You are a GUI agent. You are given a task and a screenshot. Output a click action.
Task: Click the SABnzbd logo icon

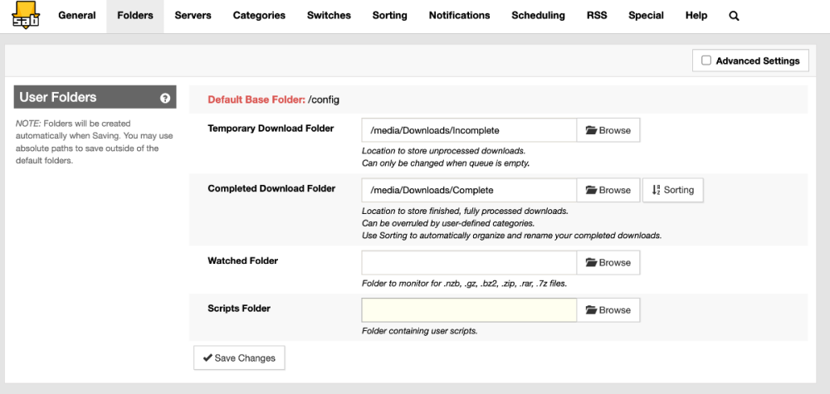coord(24,16)
